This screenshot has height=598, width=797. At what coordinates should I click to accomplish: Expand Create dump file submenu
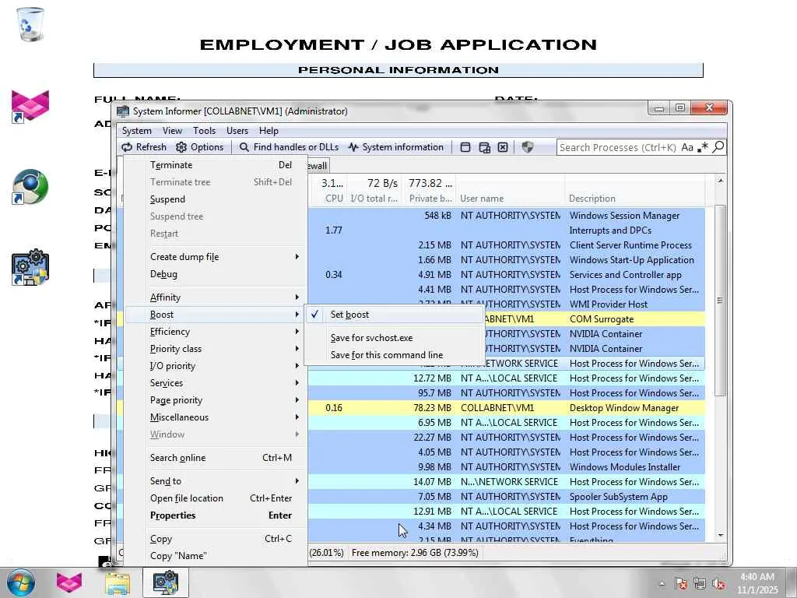click(216, 257)
